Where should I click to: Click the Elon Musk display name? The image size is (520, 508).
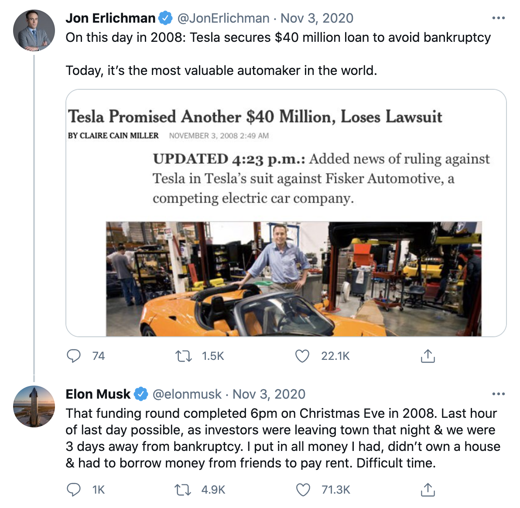click(x=98, y=394)
